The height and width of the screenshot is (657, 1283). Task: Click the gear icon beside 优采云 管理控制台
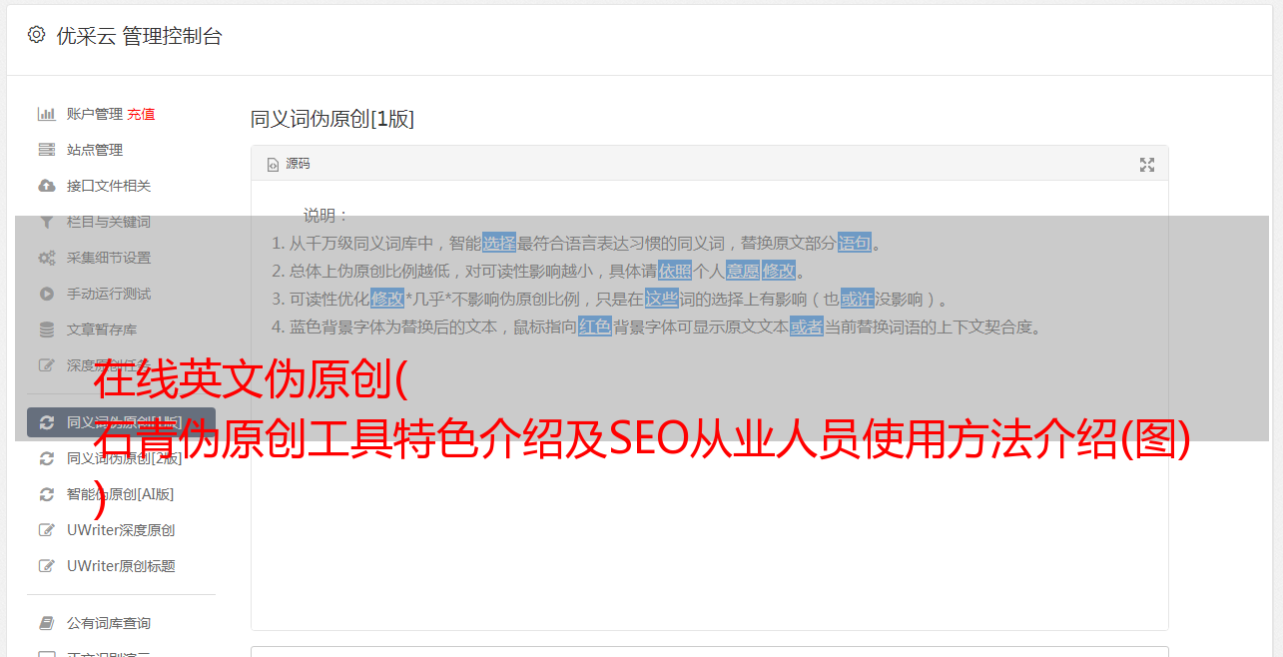coord(36,35)
